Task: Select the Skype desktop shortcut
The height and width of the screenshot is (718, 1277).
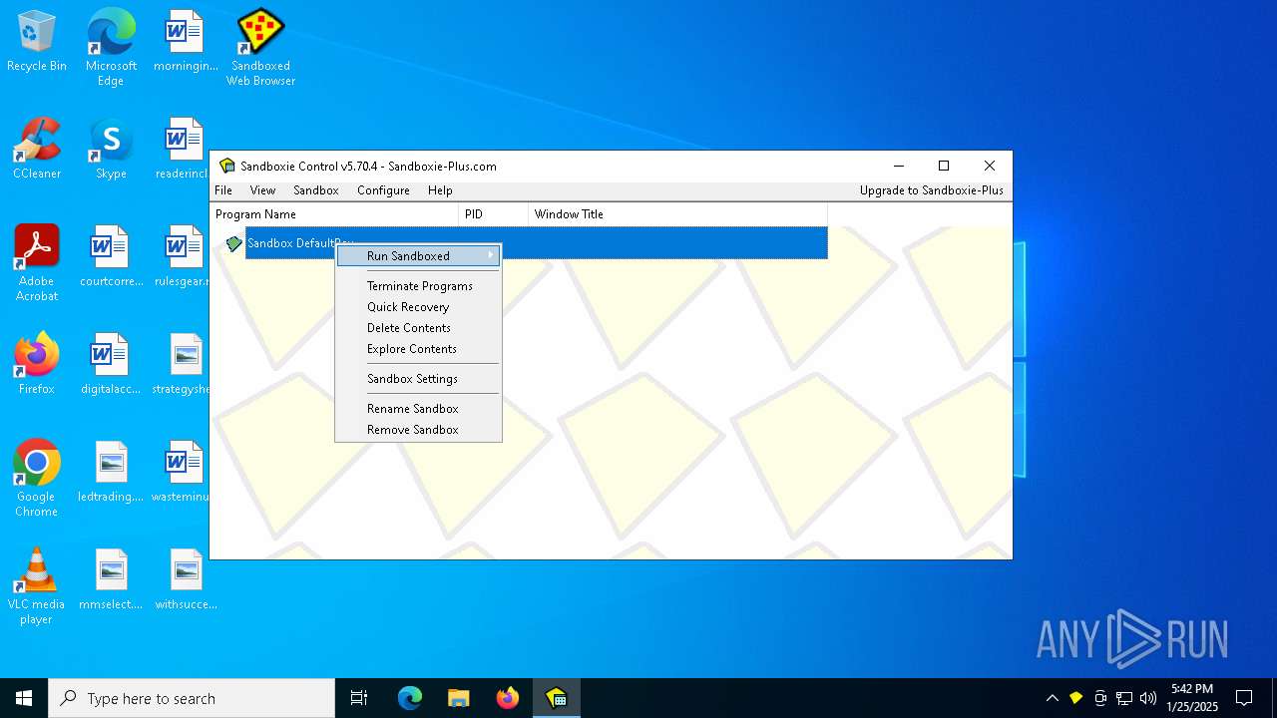Action: 111,150
